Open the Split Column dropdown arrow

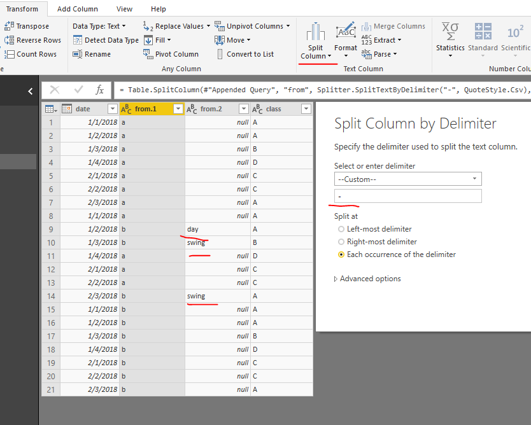click(330, 56)
